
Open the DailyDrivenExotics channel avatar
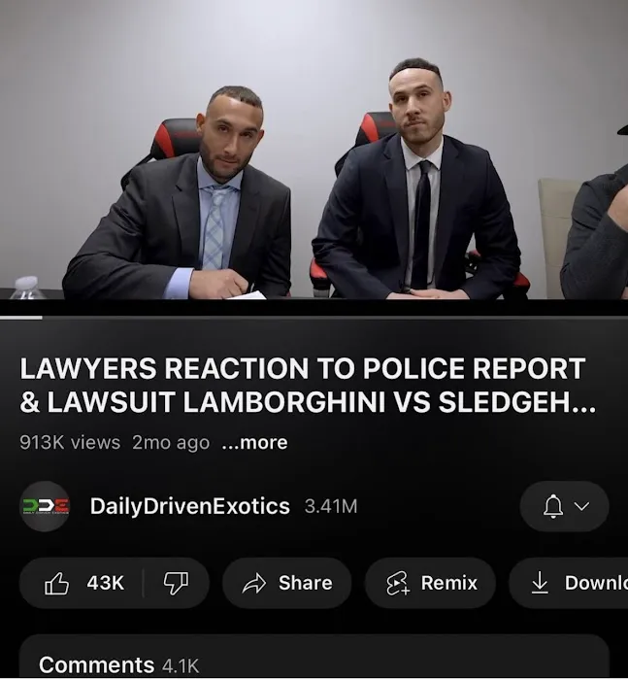click(x=45, y=506)
